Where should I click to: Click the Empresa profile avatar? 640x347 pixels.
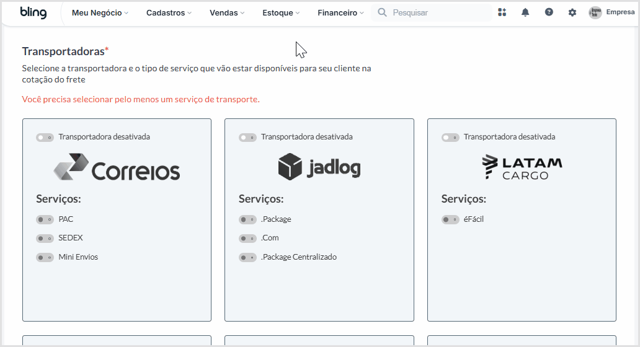tap(595, 12)
